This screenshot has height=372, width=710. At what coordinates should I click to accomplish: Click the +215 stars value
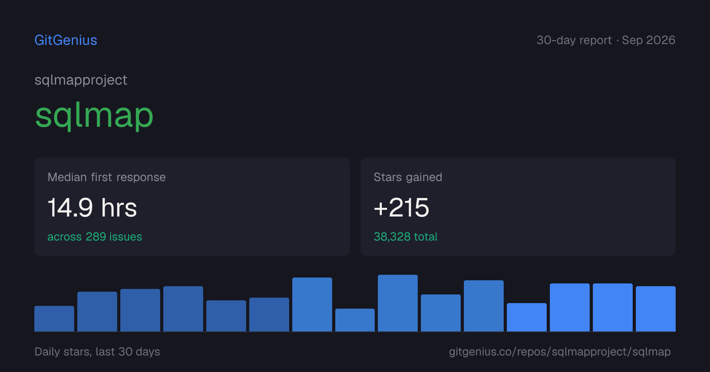pos(402,207)
